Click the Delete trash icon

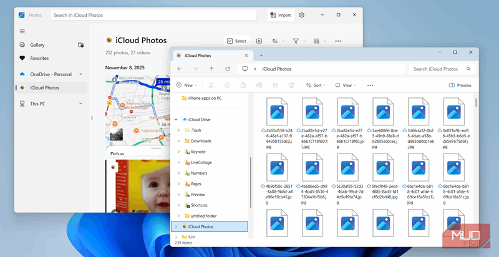point(291,85)
